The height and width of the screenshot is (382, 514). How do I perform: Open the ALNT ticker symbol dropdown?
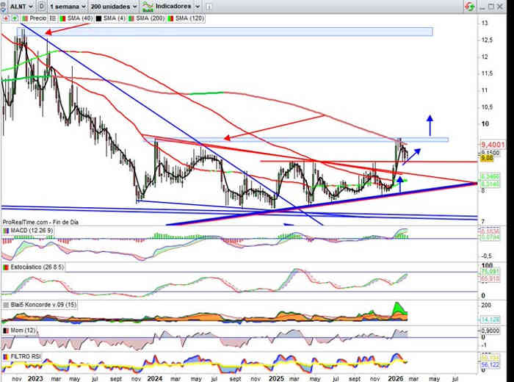pos(17,6)
